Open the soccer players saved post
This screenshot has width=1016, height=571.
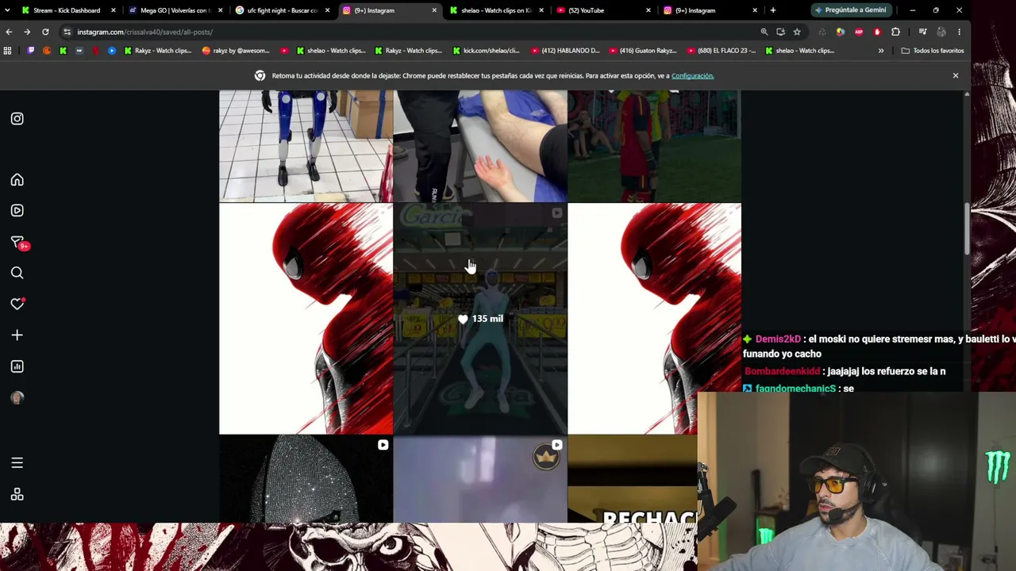point(655,146)
